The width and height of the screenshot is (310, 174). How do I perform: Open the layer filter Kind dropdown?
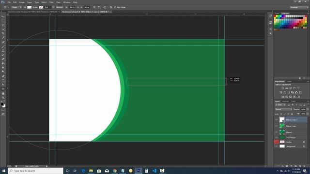pyautogui.click(x=280, y=105)
